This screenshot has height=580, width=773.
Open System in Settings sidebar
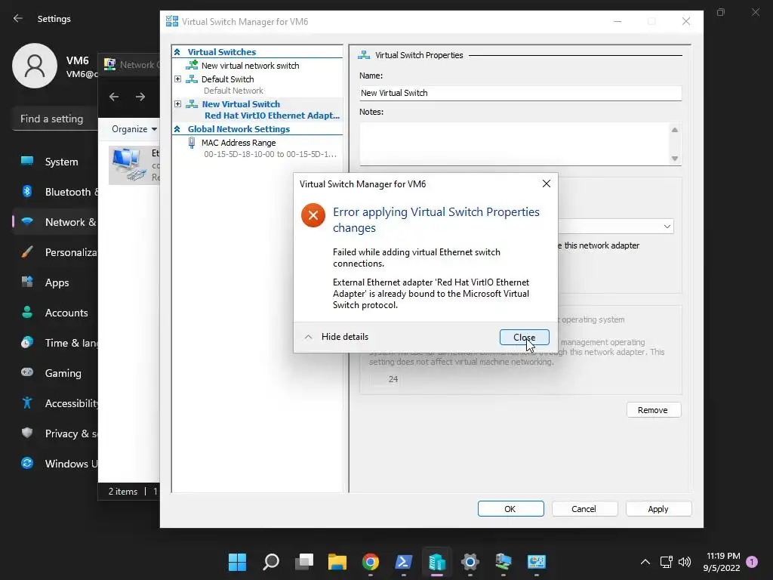click(x=55, y=162)
